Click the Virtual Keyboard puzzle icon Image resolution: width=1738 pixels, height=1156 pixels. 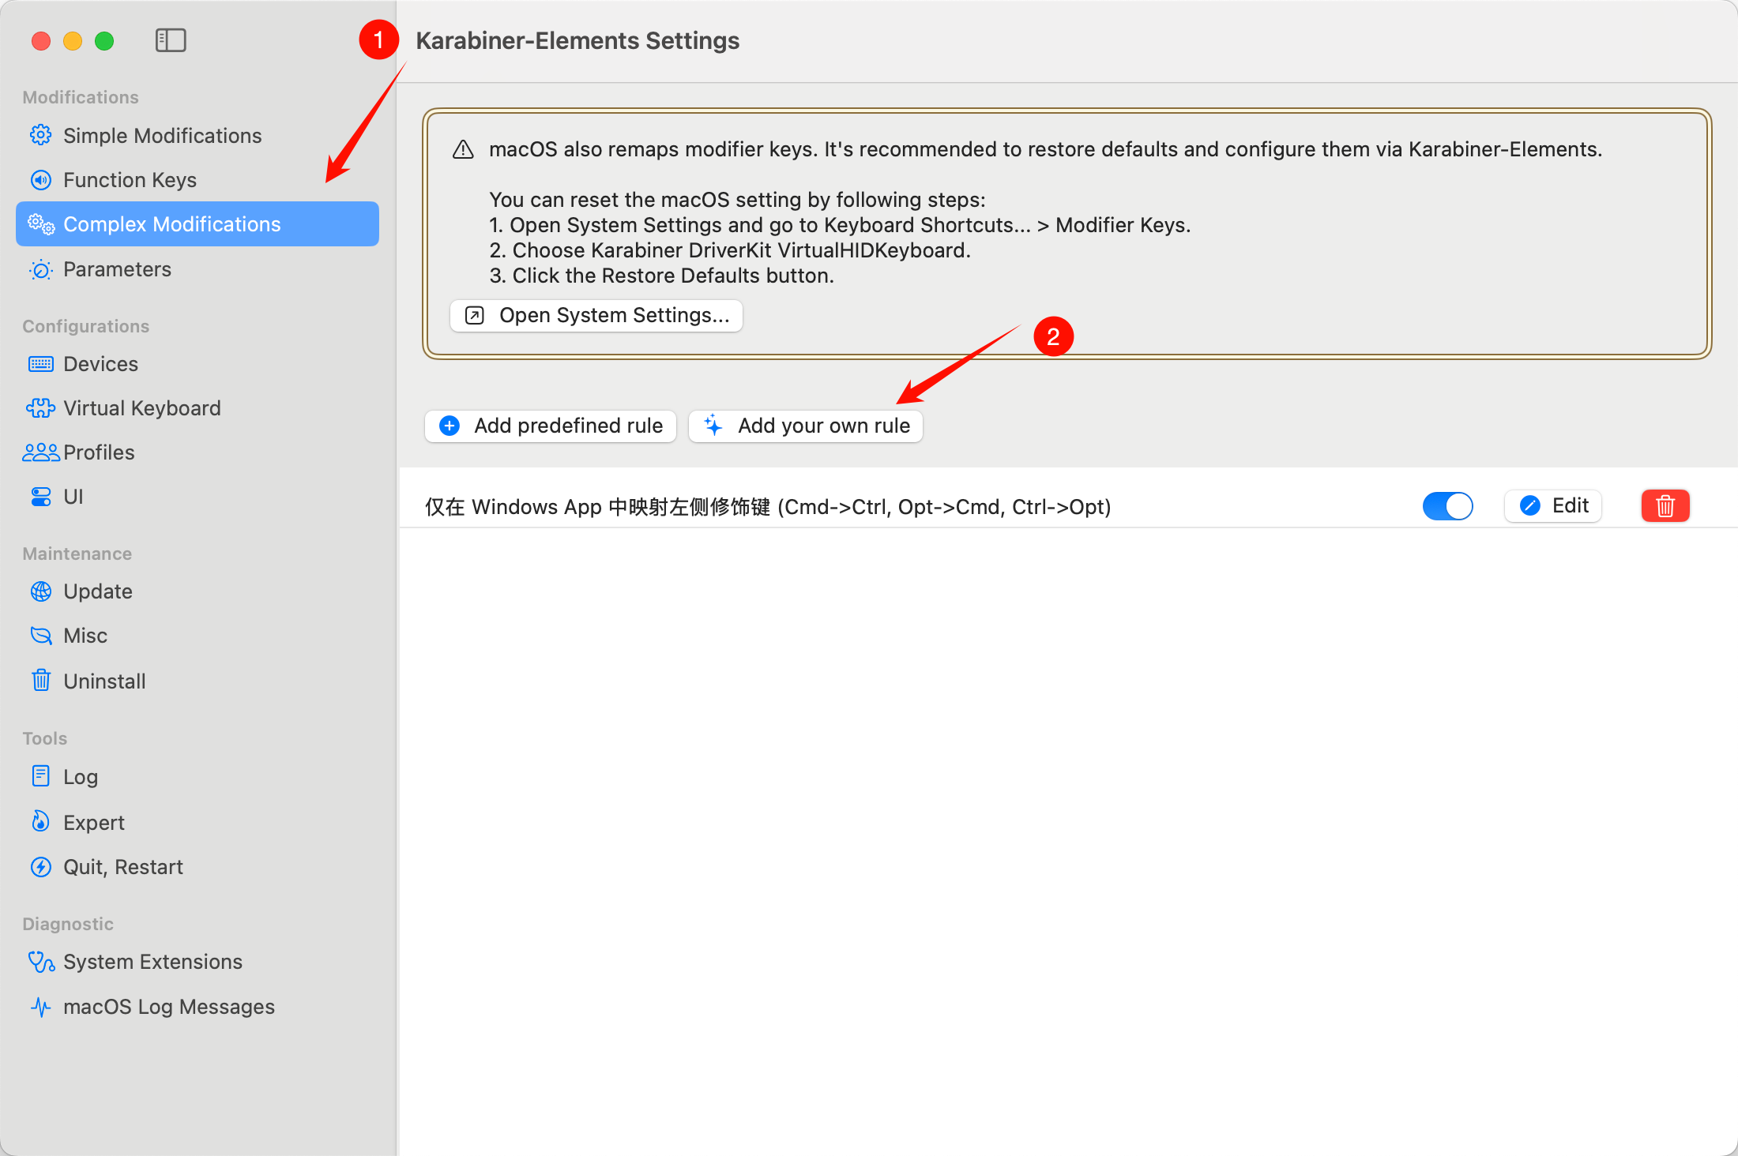tap(41, 408)
